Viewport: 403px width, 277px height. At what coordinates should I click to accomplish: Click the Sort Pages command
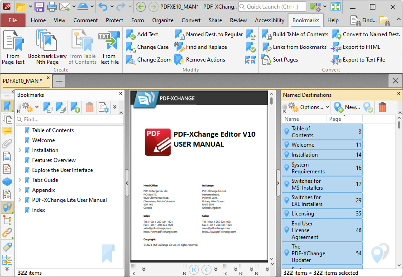point(280,60)
